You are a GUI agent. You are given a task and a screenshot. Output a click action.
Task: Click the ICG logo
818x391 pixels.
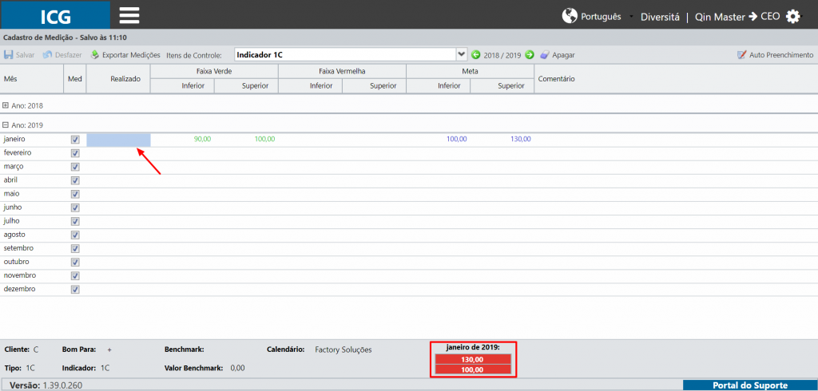pos(55,16)
